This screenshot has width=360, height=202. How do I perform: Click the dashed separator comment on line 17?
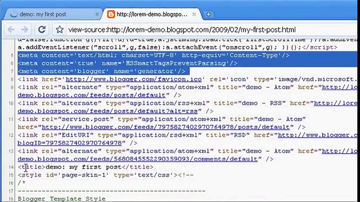(111, 191)
